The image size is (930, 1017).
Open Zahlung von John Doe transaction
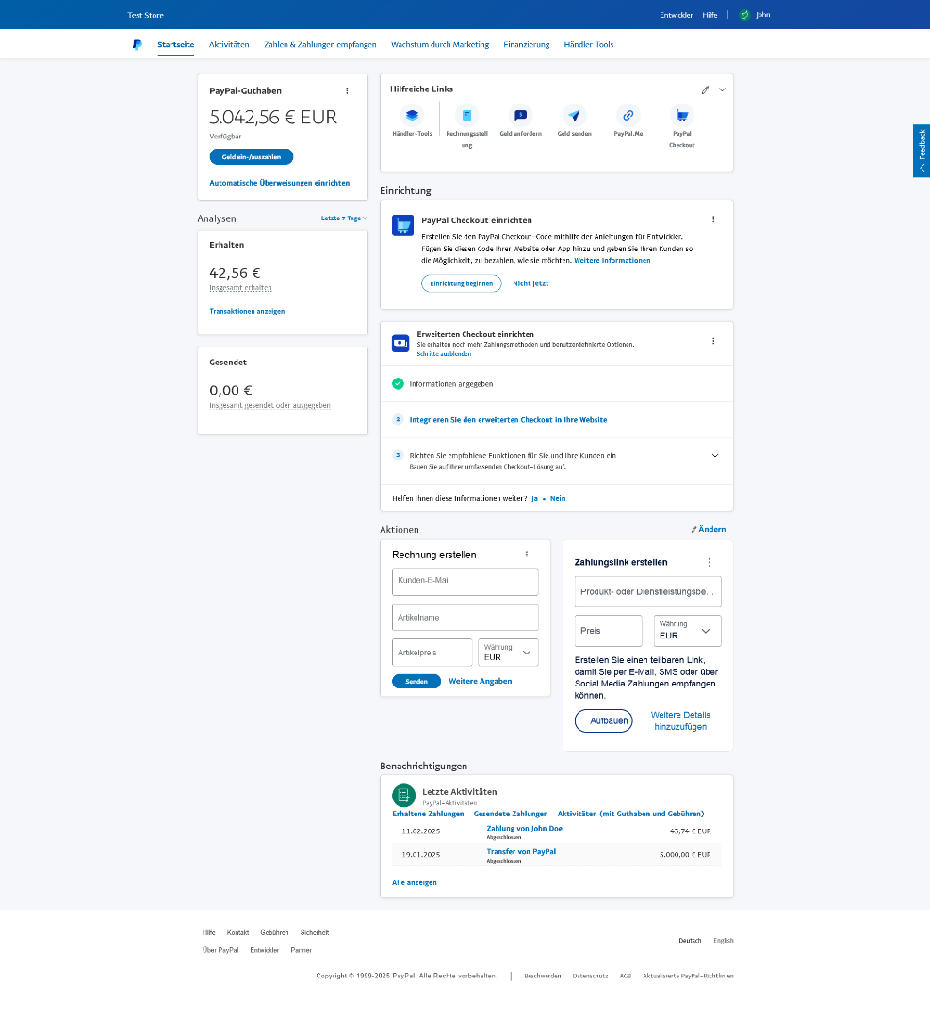pyautogui.click(x=525, y=829)
